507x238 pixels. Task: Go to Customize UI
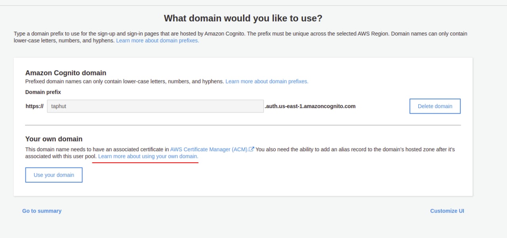pyautogui.click(x=447, y=211)
